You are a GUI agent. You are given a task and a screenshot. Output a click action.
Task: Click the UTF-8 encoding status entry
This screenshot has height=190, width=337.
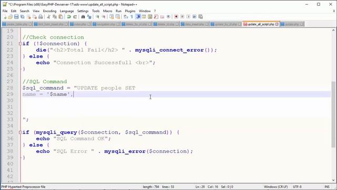(297, 187)
